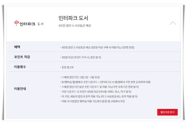
Task: Select the 이용횟수 row label
Action: [20, 67]
